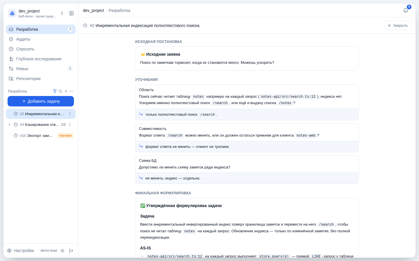419x261 pixels.
Task: Click the title Инкрементальная индексация полнотекстового поиска
Action: (148, 26)
